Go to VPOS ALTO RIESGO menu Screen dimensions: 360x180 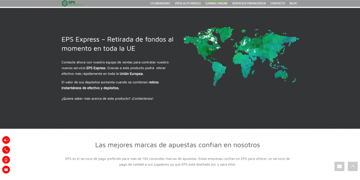[187, 4]
